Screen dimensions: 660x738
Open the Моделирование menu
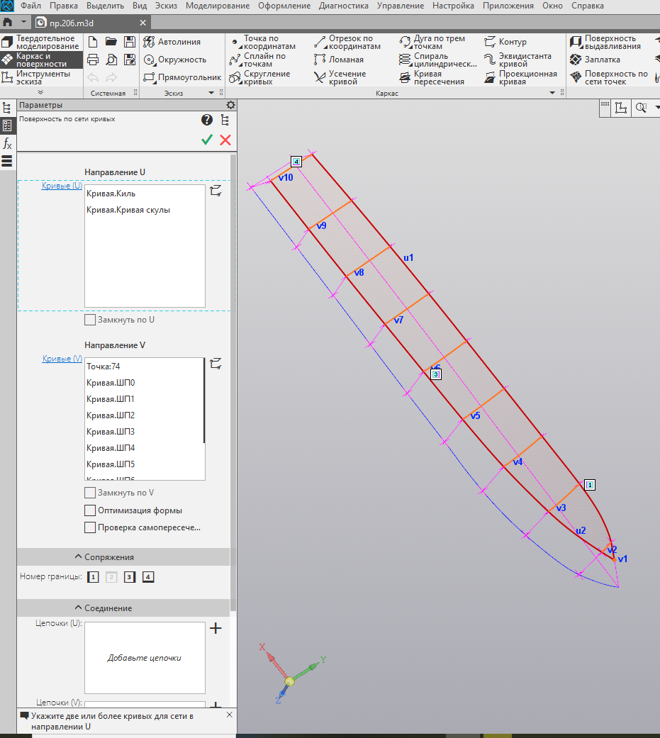[218, 6]
